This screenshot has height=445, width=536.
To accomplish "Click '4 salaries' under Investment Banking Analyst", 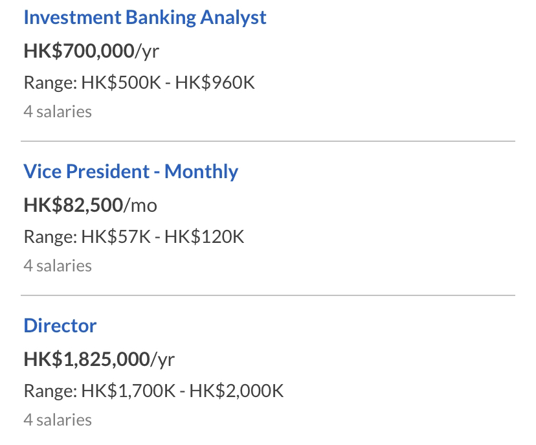I will pyautogui.click(x=58, y=111).
